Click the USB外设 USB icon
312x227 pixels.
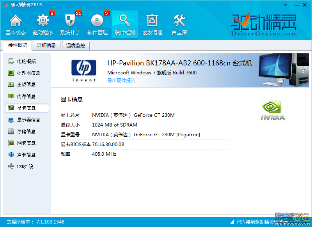[11, 166]
